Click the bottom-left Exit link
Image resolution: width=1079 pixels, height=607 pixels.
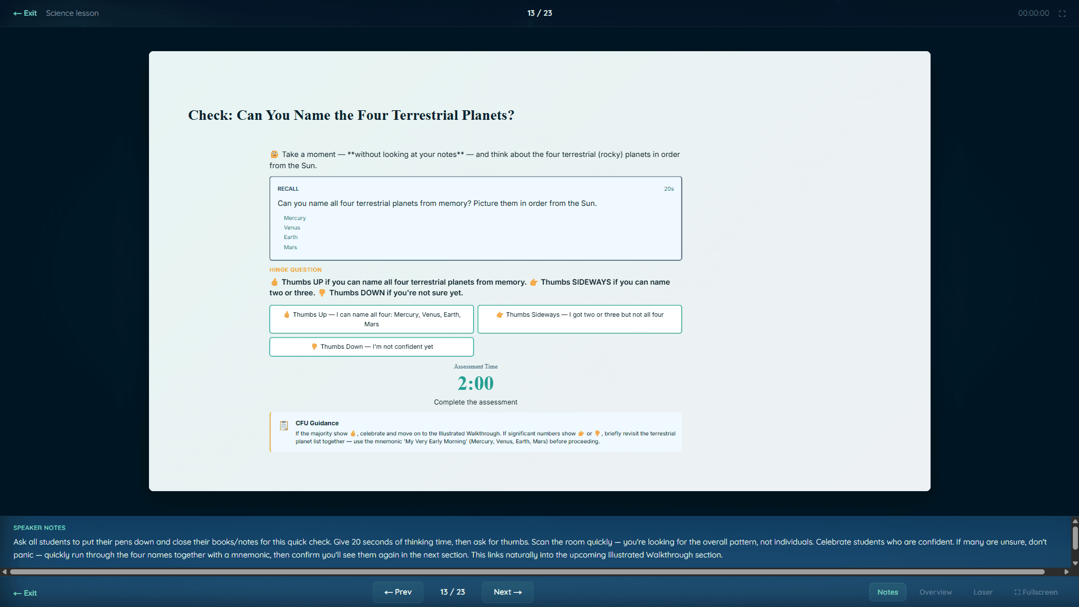pos(25,593)
